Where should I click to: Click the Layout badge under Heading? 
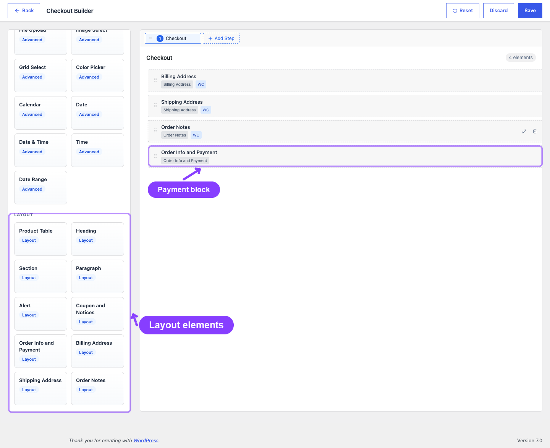coord(86,241)
